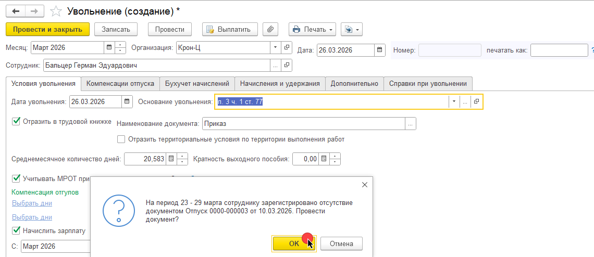Click the Сотрудник name input field

156,66
